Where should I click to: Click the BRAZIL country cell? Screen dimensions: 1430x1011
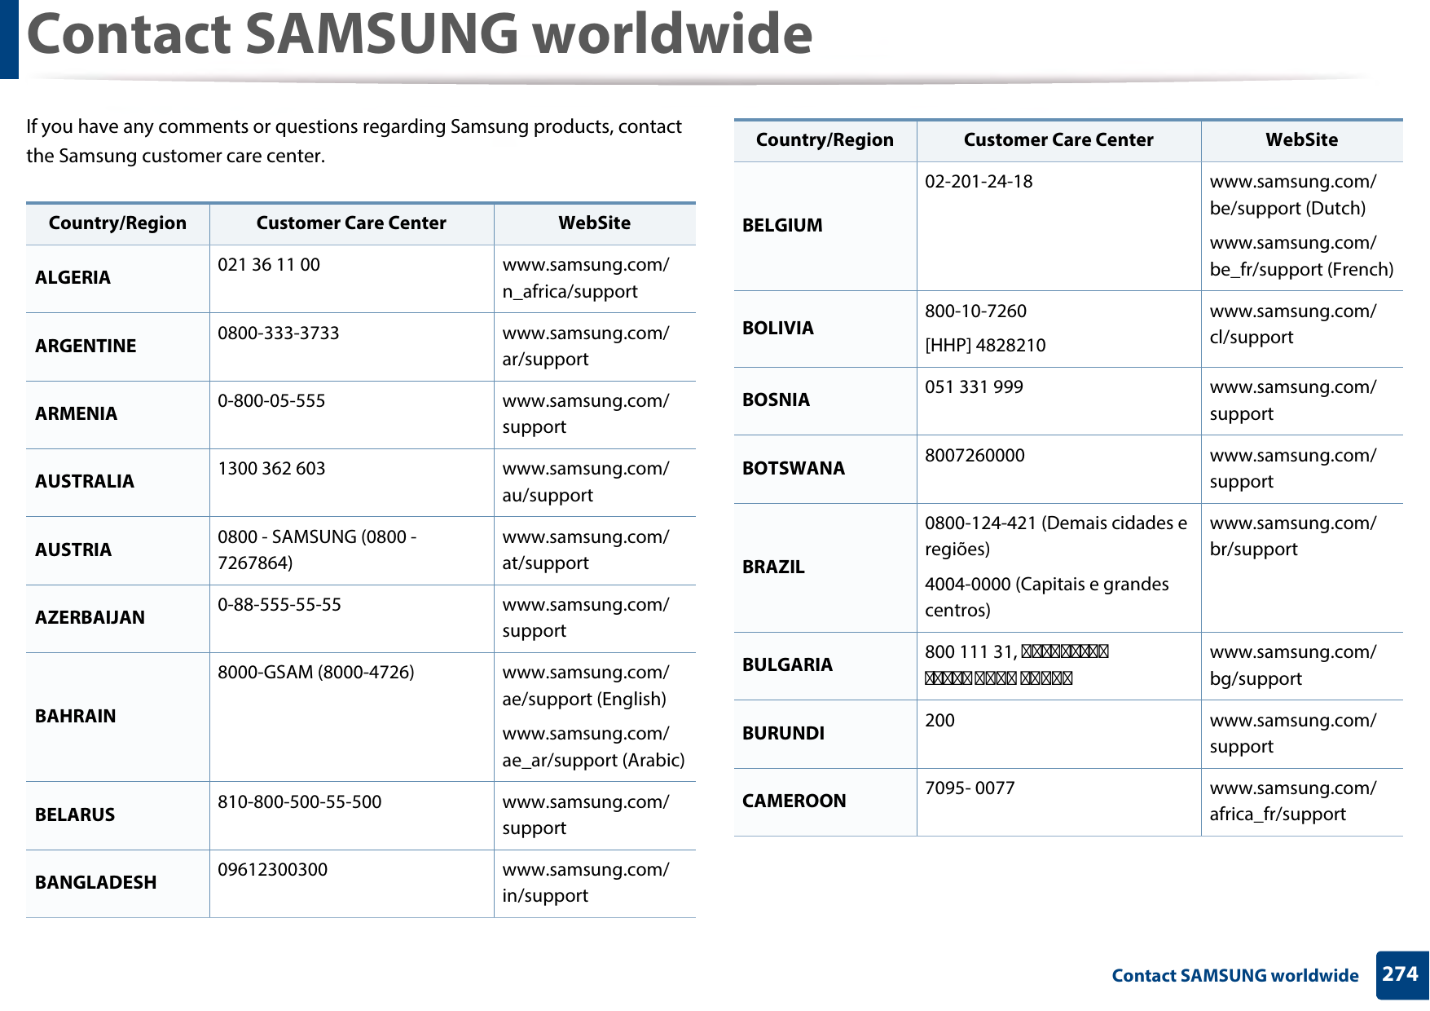(825, 567)
